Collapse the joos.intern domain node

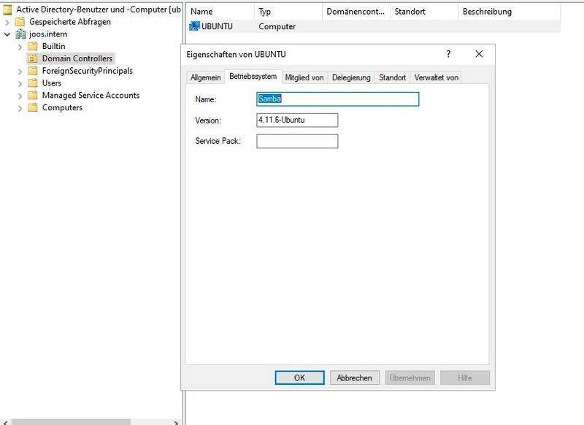point(7,34)
